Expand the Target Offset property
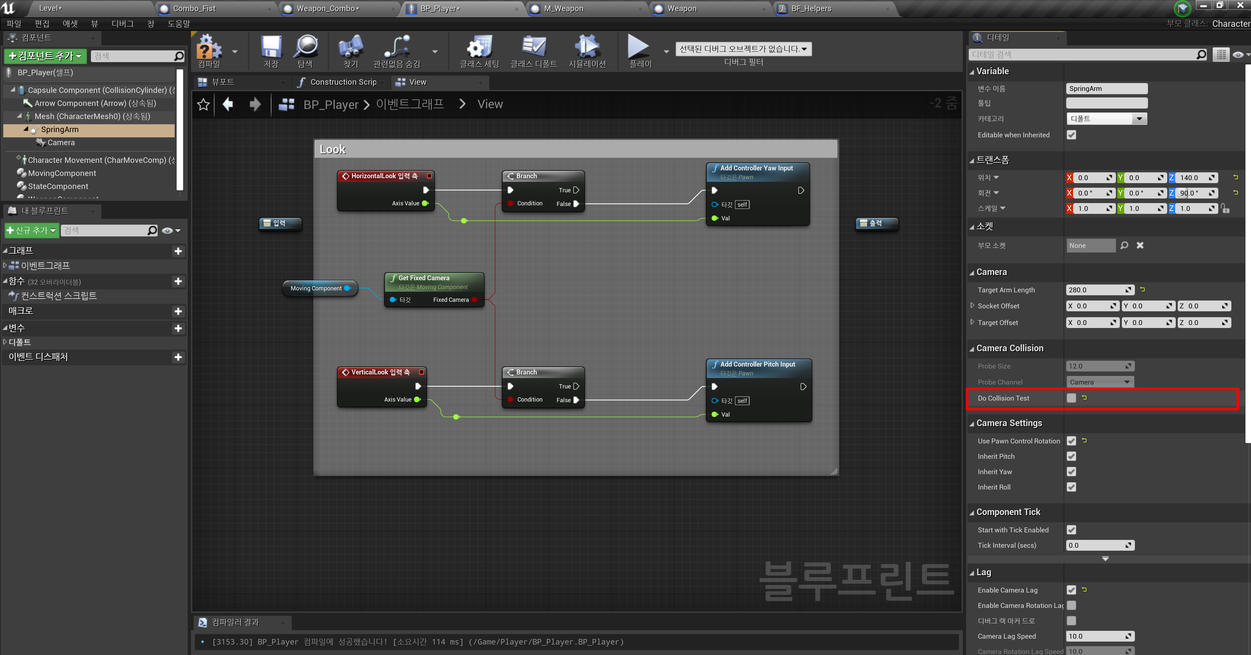Viewport: 1251px width, 655px height. pos(972,322)
